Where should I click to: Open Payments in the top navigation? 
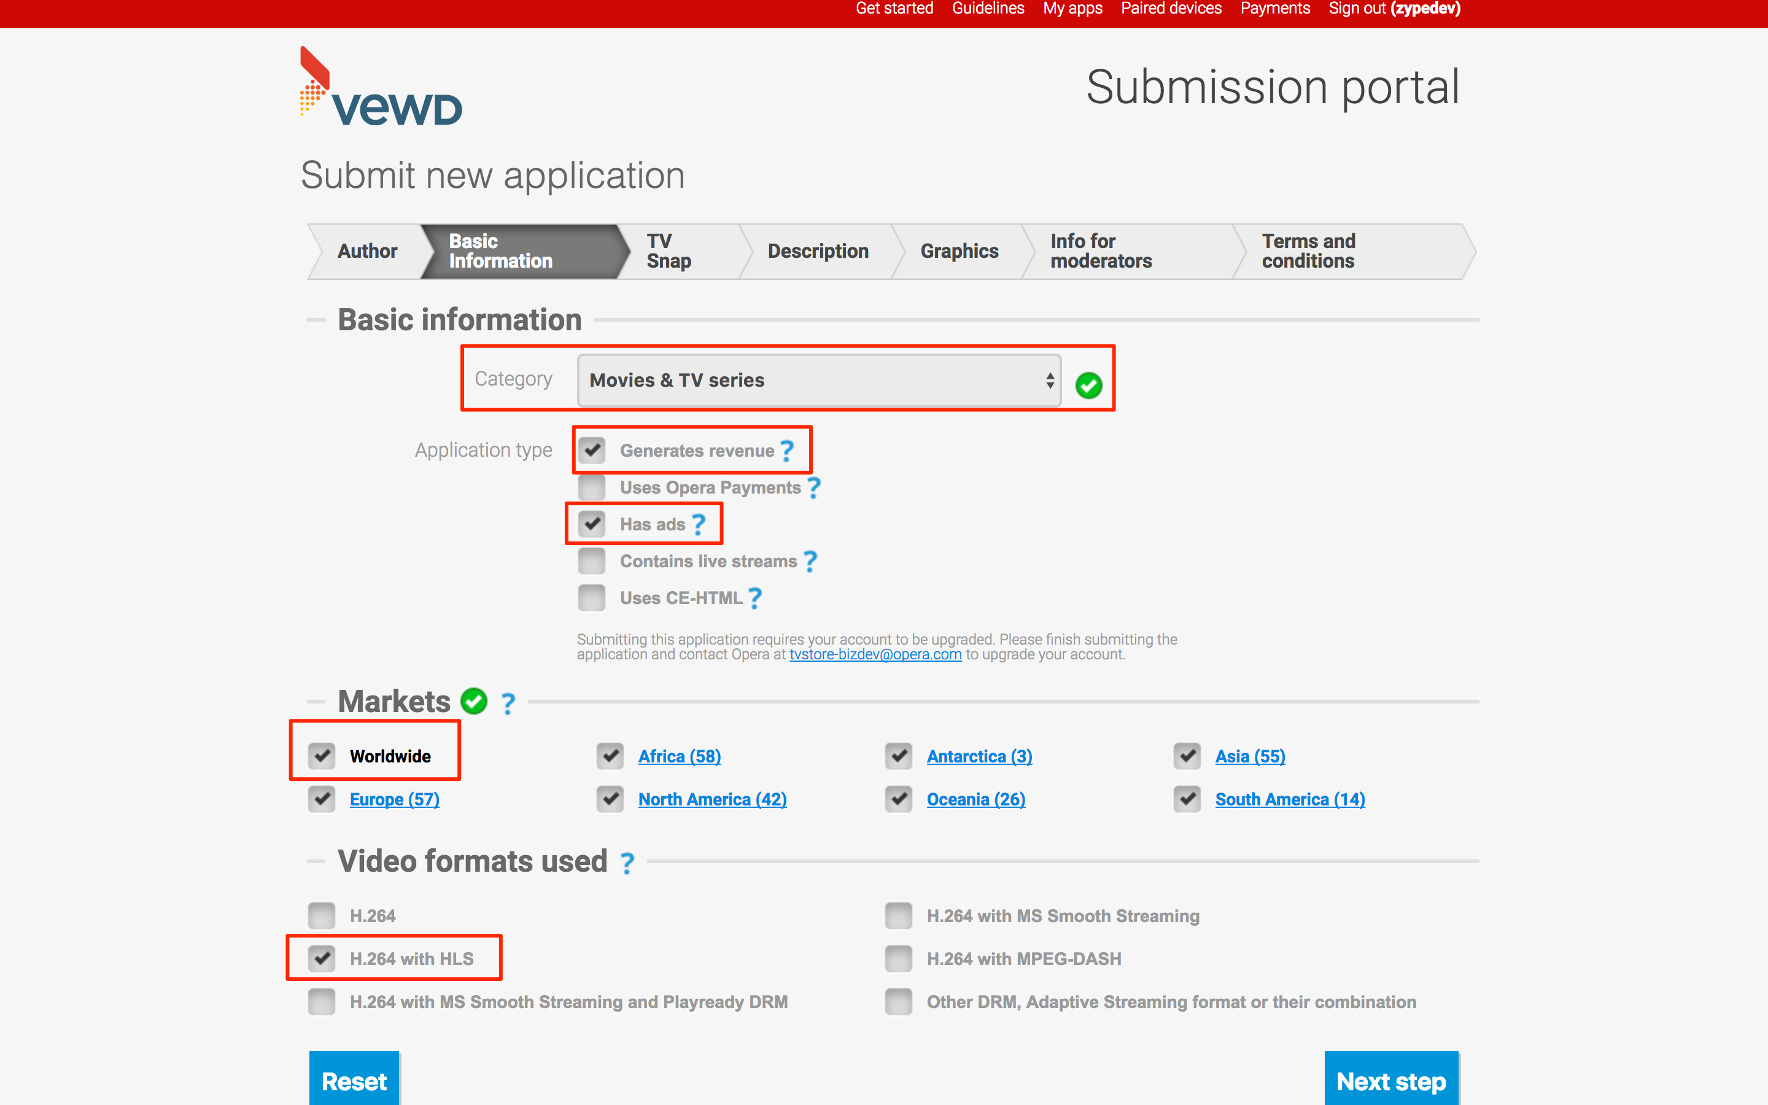1275,9
